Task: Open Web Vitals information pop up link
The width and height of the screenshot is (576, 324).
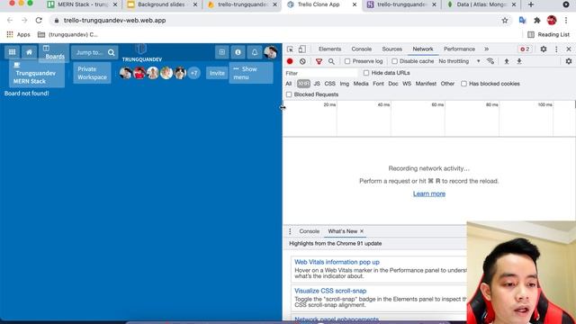Action: (x=337, y=262)
